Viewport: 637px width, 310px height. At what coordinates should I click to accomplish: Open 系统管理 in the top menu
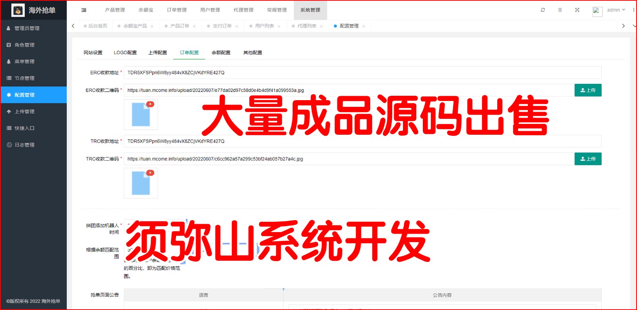310,10
